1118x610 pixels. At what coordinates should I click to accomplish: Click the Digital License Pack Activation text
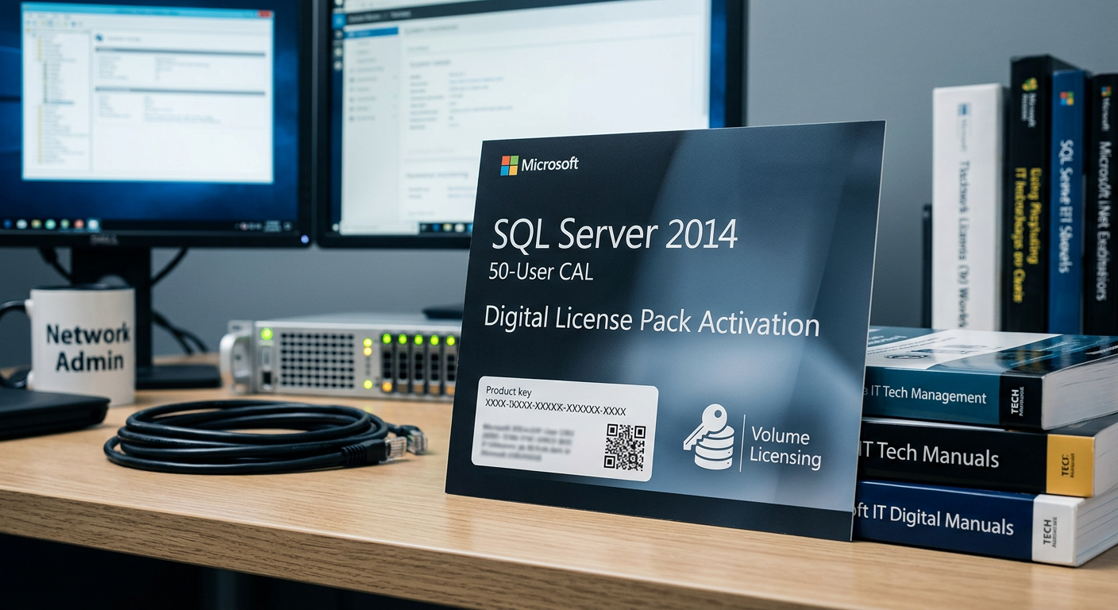651,322
